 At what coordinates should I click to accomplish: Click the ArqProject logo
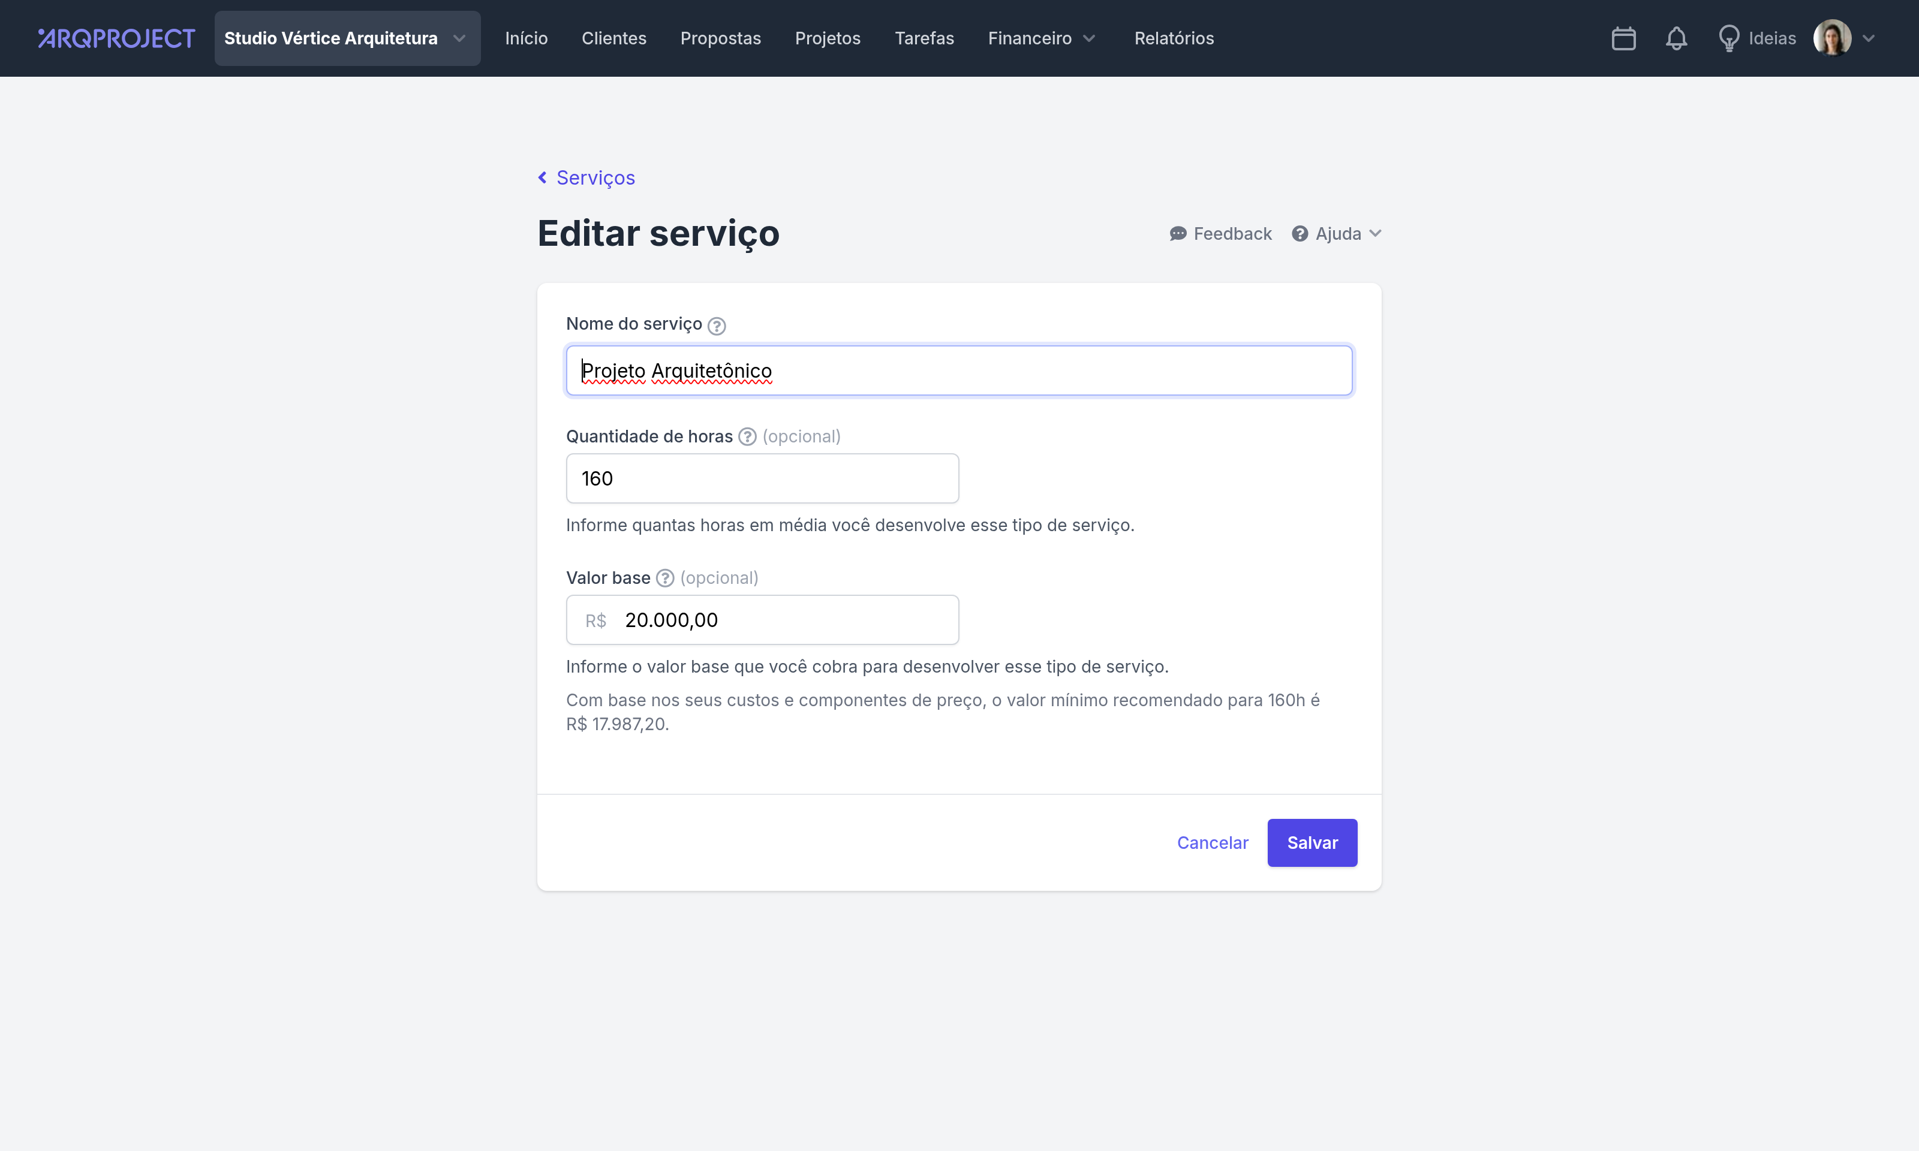pyautogui.click(x=116, y=38)
